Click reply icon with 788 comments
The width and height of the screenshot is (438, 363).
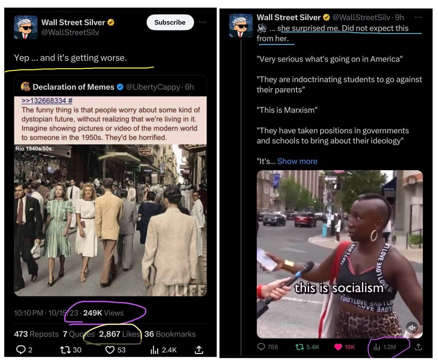click(x=261, y=347)
